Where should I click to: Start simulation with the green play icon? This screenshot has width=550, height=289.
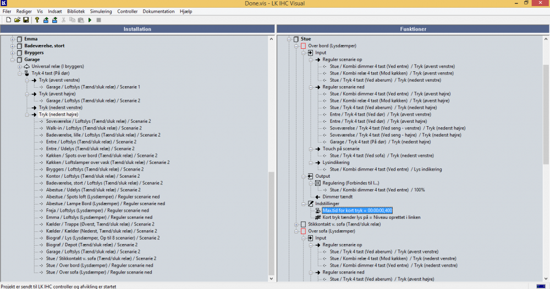pos(90,20)
